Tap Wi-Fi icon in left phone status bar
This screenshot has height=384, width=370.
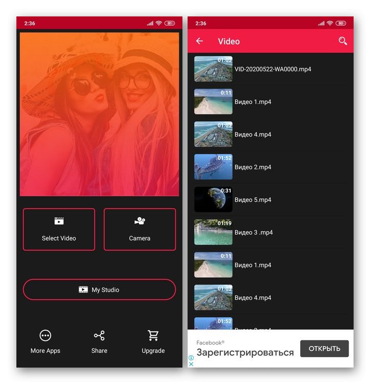click(x=159, y=23)
